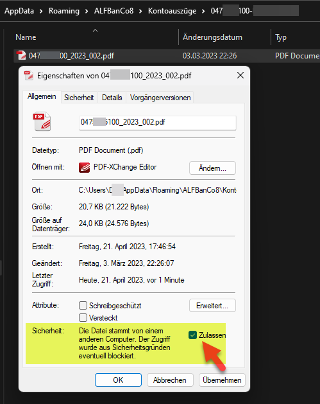Toggle the Schreibgeschützt checkbox
The height and width of the screenshot is (404, 320).
point(83,306)
